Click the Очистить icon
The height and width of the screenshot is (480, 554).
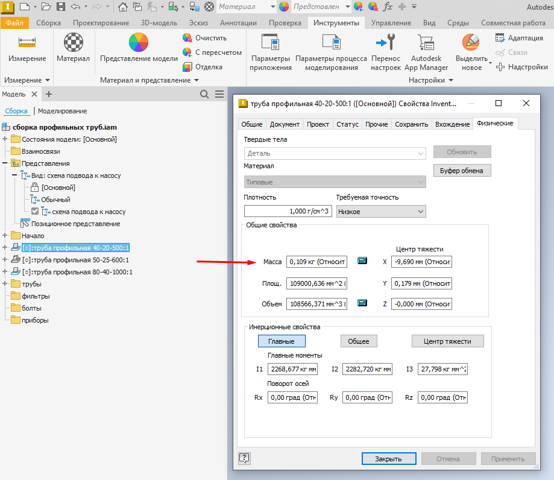pyautogui.click(x=187, y=38)
